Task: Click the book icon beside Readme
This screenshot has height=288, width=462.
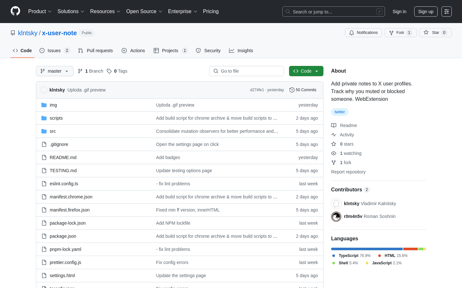Action: click(334, 125)
